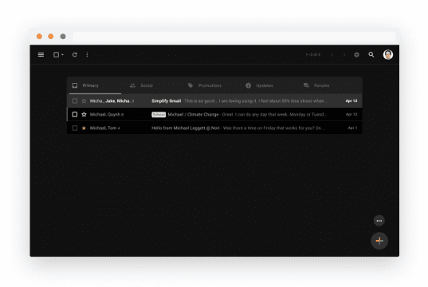Open the hamburger main menu
Screen dimensions: 428x287
(x=41, y=55)
